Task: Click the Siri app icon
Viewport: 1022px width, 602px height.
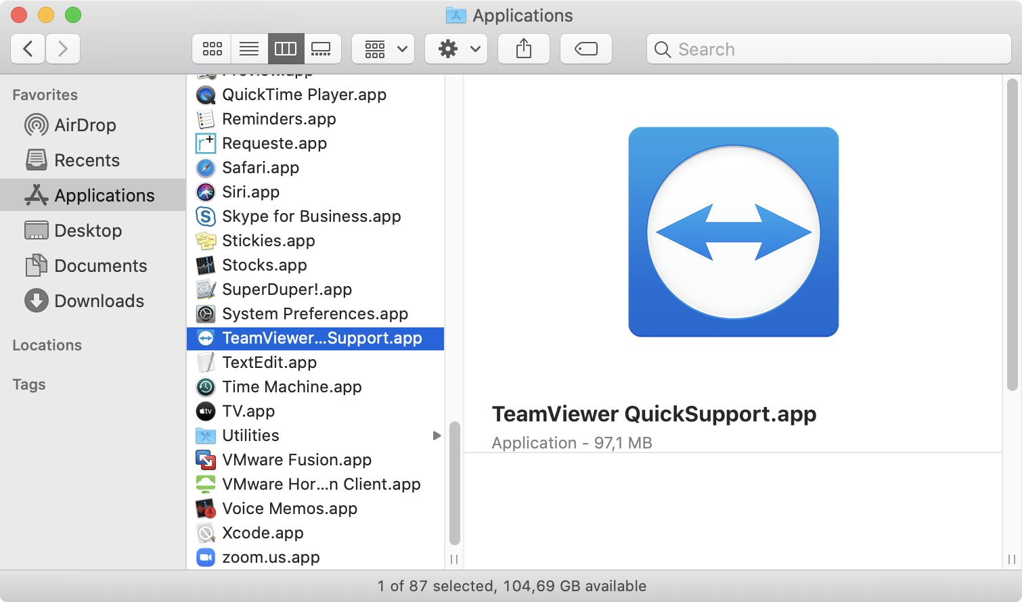Action: click(x=206, y=192)
